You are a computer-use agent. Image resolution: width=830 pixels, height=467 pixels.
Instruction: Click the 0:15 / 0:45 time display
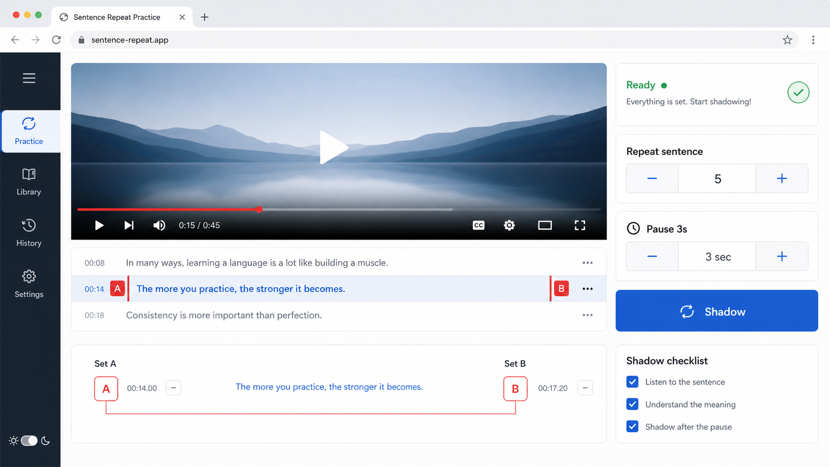click(199, 225)
